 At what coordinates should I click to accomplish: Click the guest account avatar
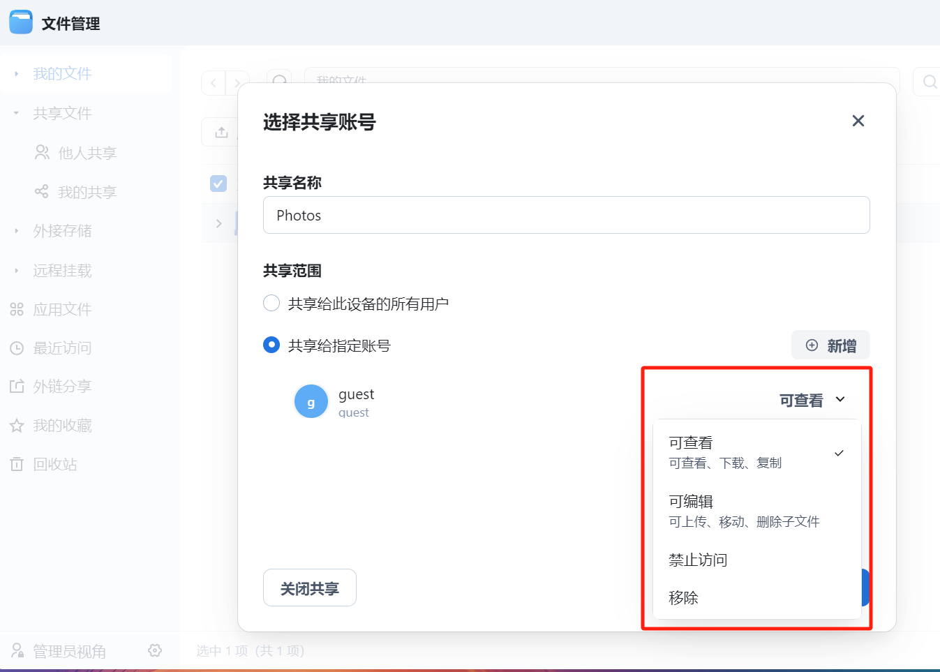click(311, 402)
